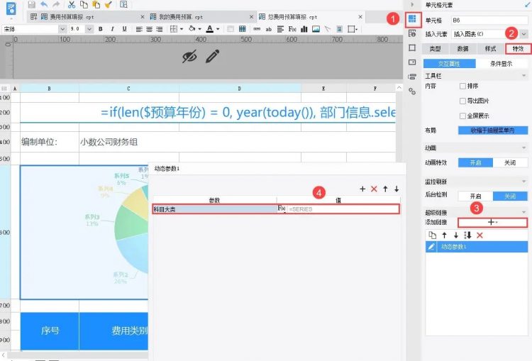Cut selection with the scissors icon
The image size is (532, 361).
(71, 4)
